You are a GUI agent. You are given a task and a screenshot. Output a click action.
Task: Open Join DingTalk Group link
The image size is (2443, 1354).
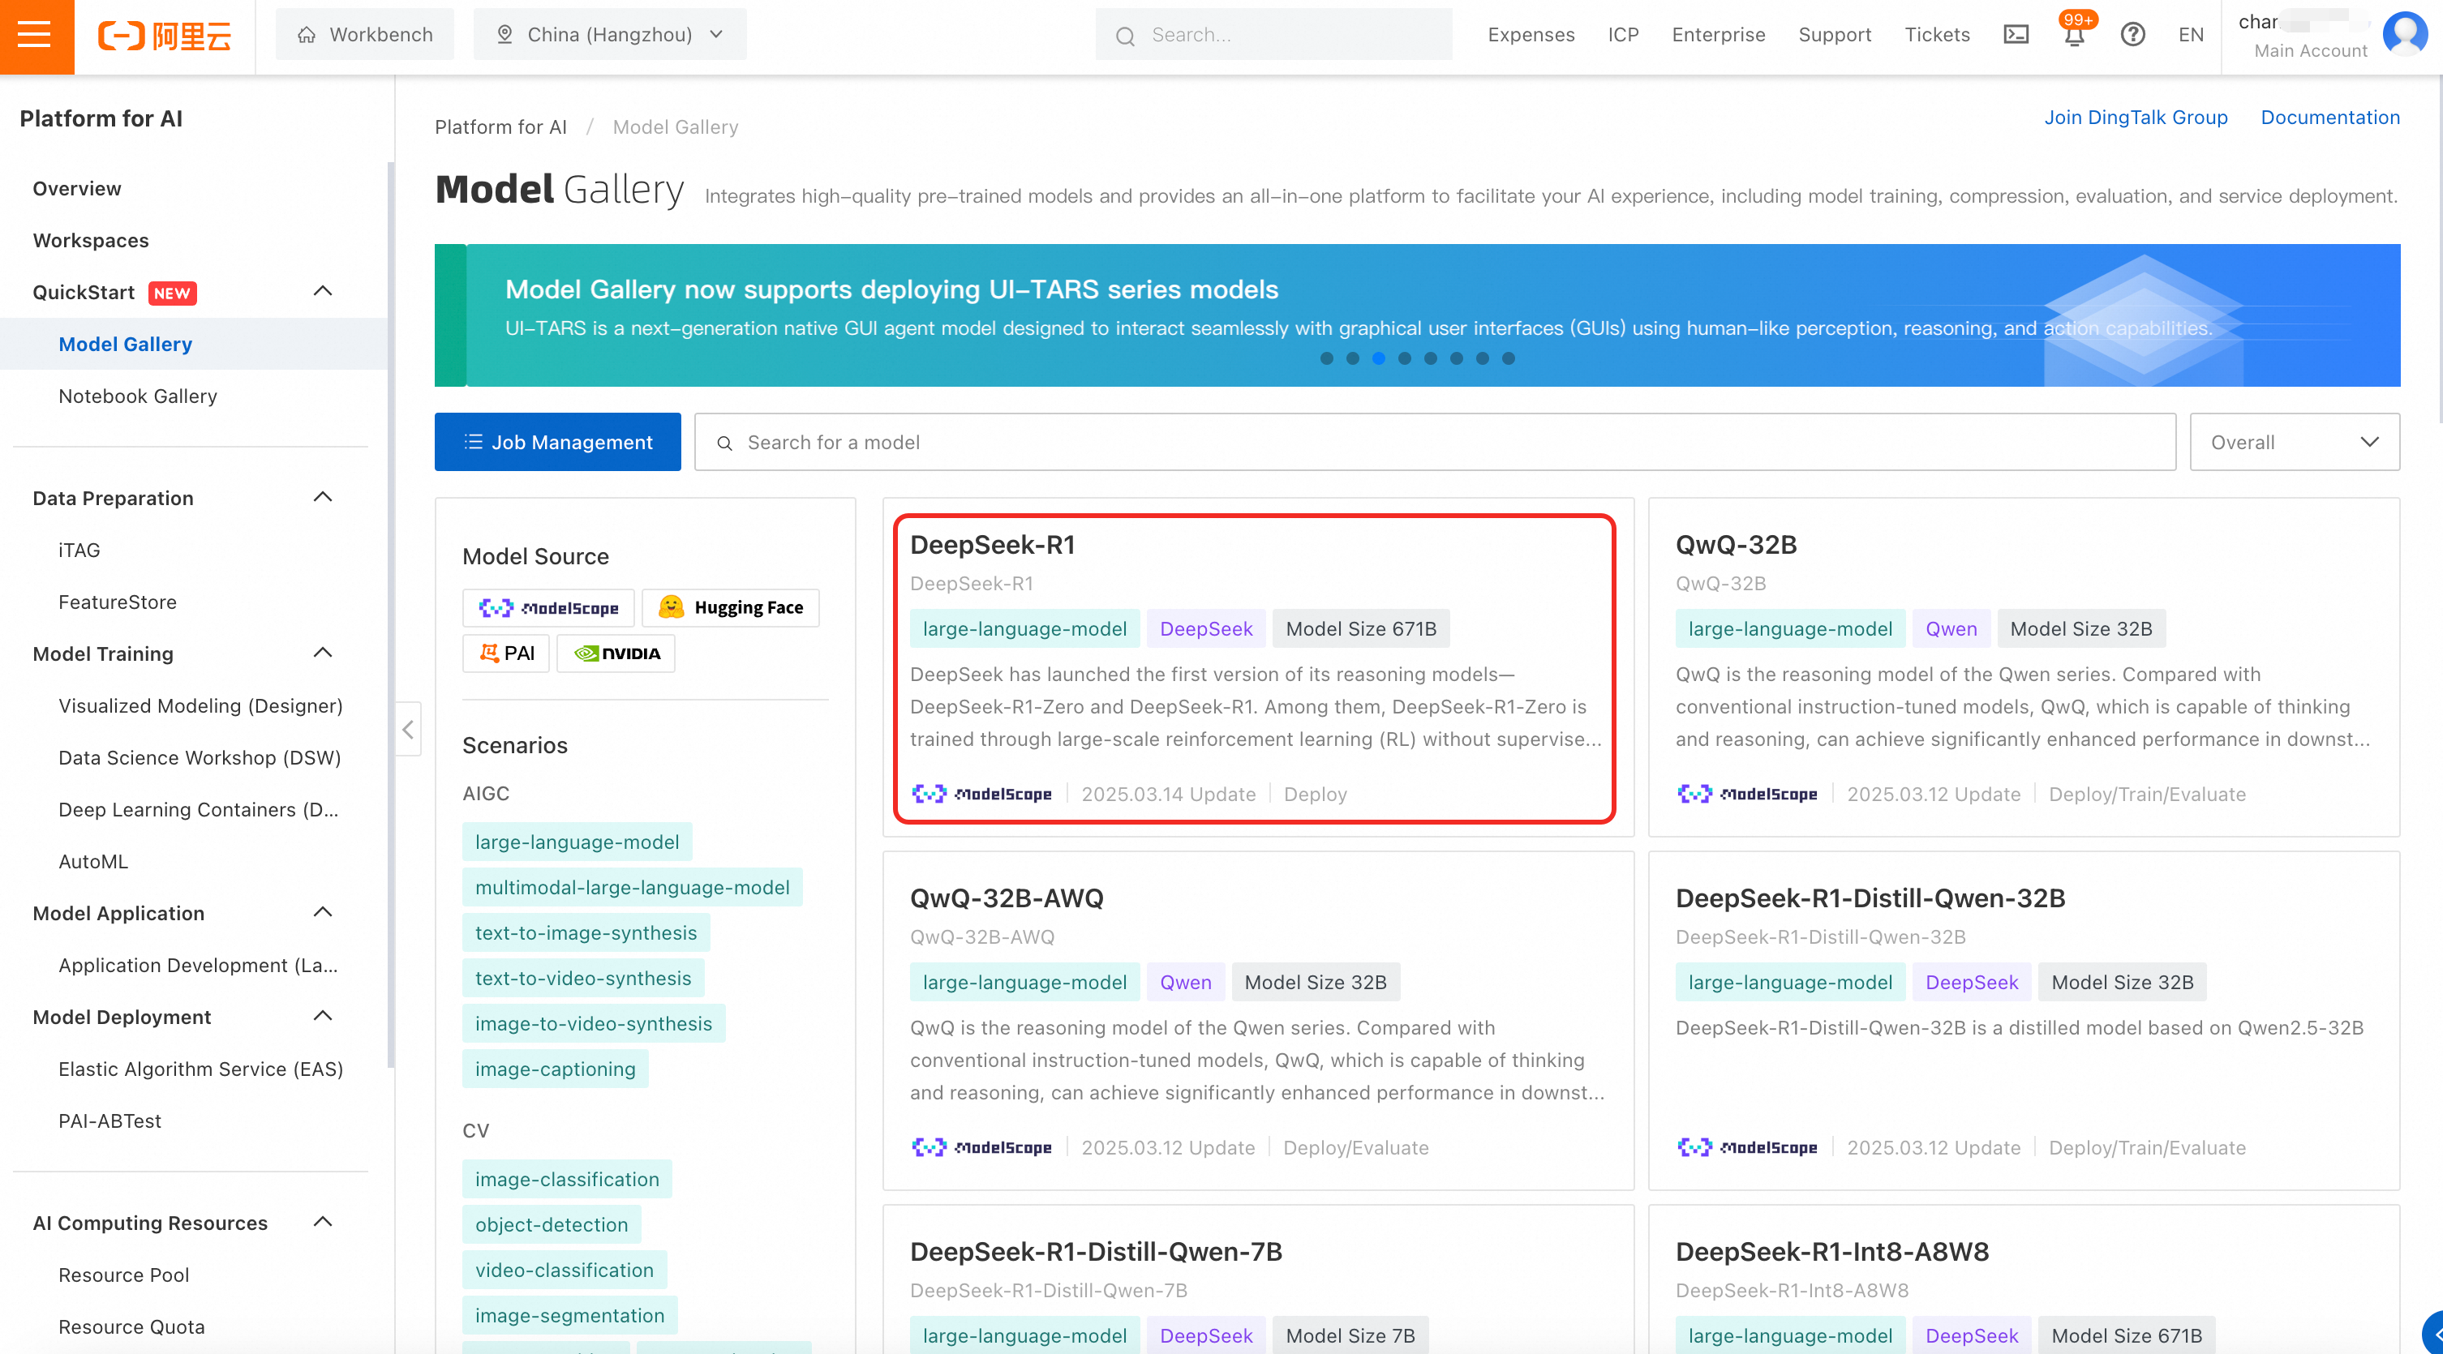click(x=2136, y=118)
